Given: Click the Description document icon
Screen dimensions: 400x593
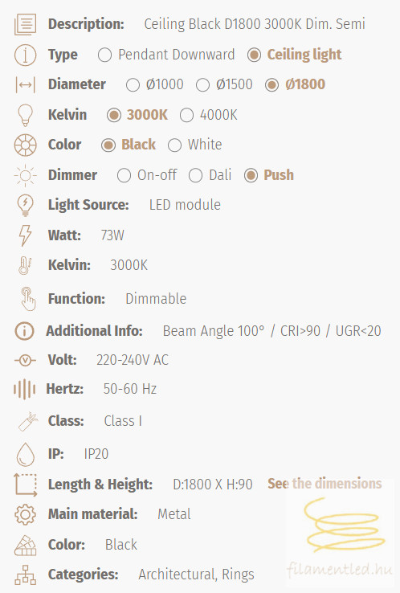Looking at the screenshot, I should [26, 24].
